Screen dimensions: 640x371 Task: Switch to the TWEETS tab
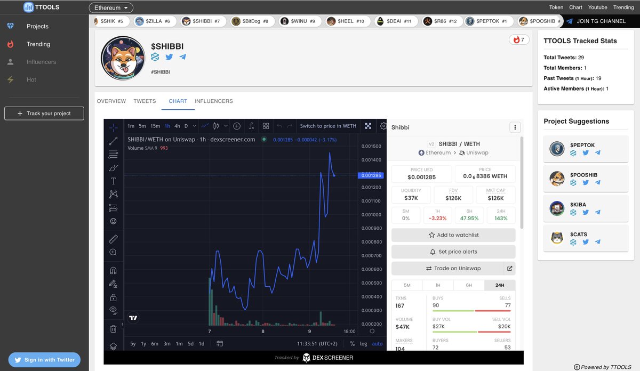[x=145, y=101]
